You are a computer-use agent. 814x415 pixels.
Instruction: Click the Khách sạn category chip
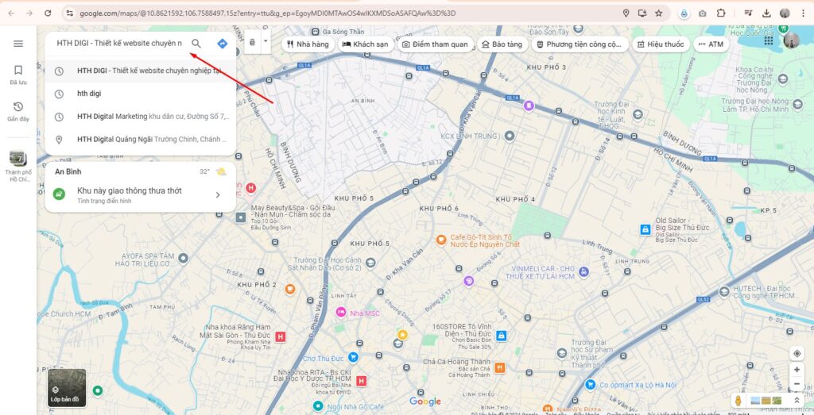tap(366, 44)
